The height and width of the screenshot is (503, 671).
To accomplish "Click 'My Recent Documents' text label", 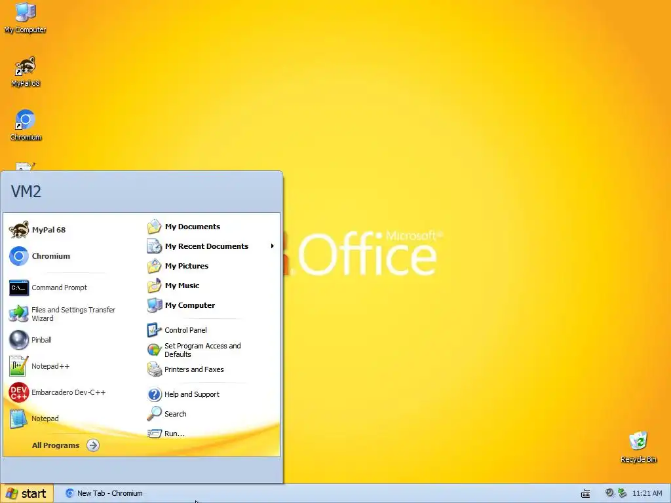I will [206, 246].
